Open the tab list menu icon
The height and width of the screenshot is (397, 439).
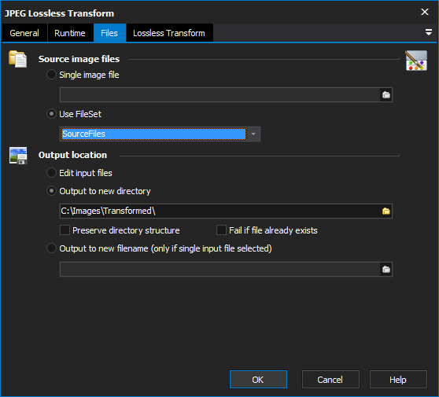pyautogui.click(x=428, y=32)
